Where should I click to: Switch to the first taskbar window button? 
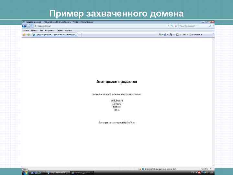click(x=58, y=173)
